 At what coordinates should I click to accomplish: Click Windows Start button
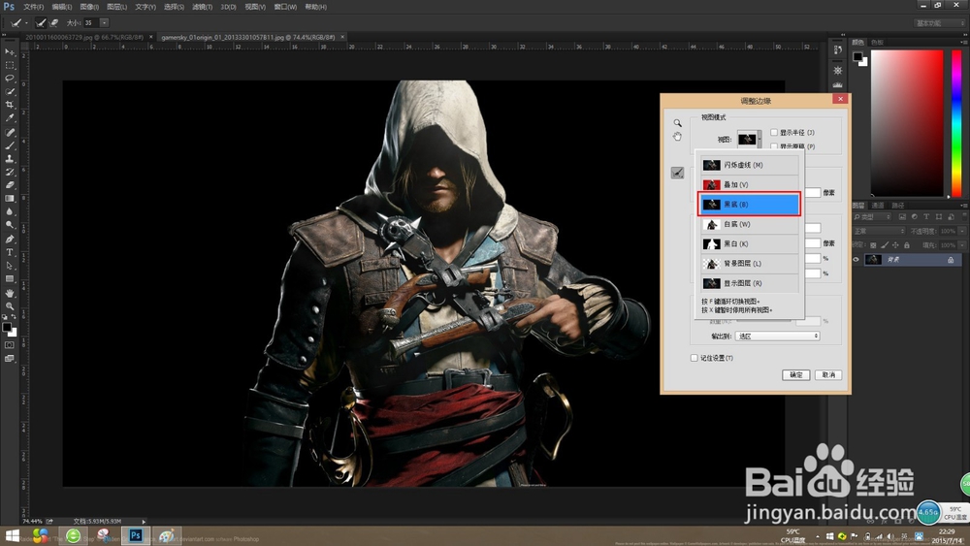click(x=12, y=535)
